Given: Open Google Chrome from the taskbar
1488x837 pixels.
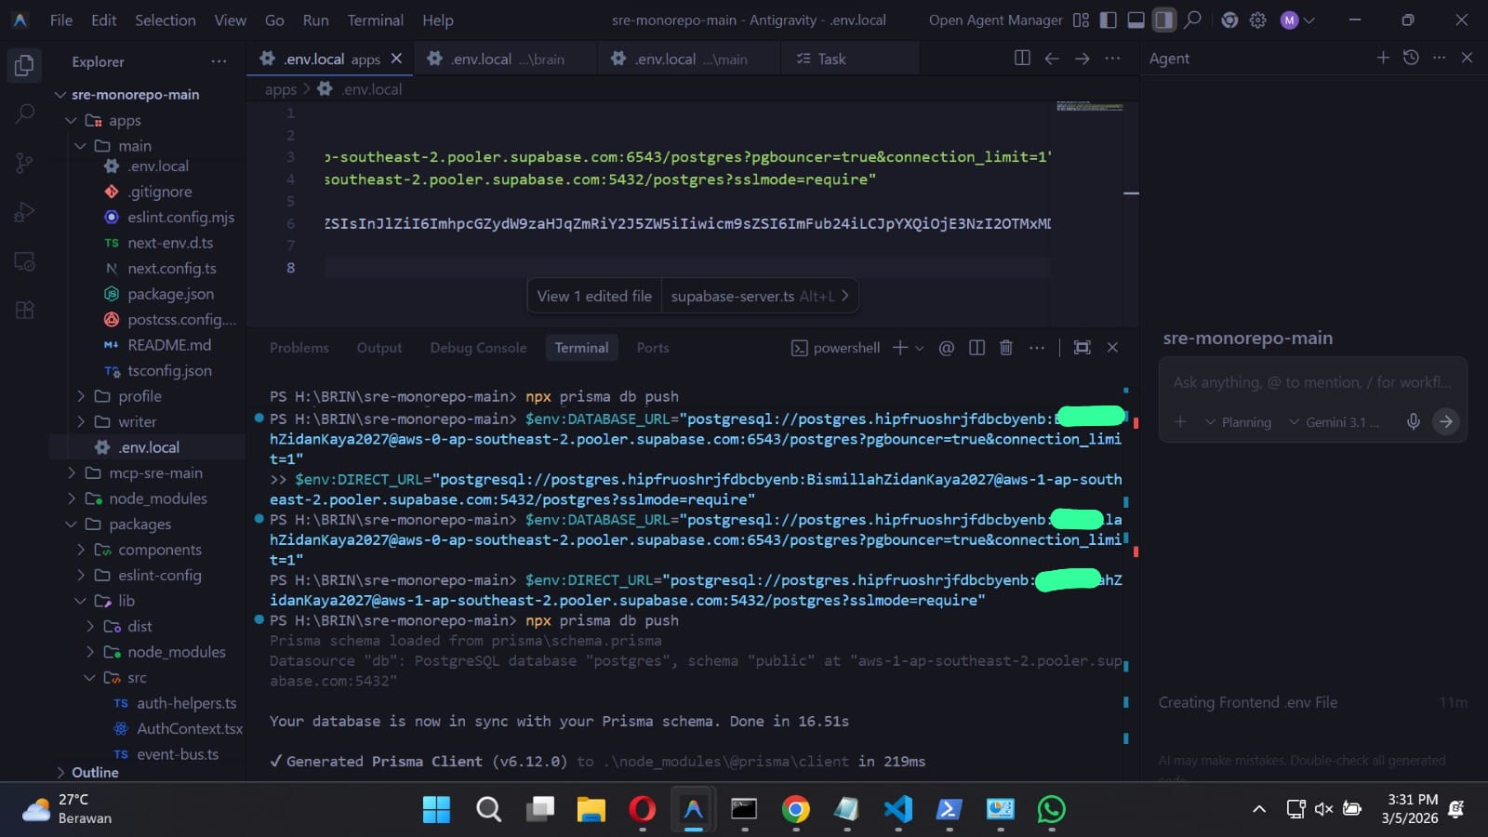Looking at the screenshot, I should (795, 809).
